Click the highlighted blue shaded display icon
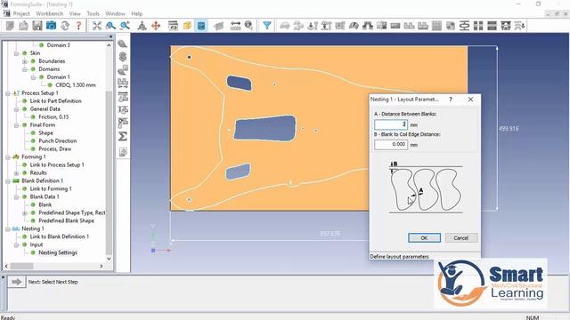 tap(201, 26)
